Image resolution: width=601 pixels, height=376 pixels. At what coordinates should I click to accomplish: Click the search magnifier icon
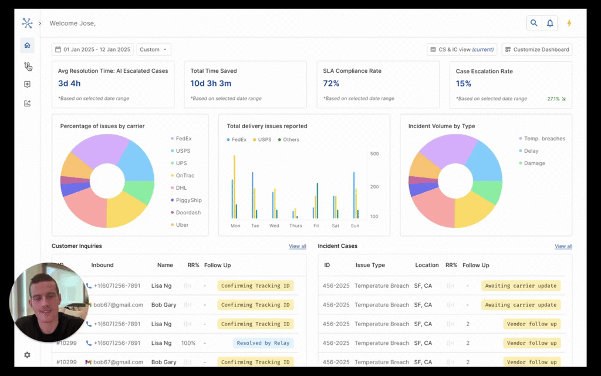(x=534, y=23)
